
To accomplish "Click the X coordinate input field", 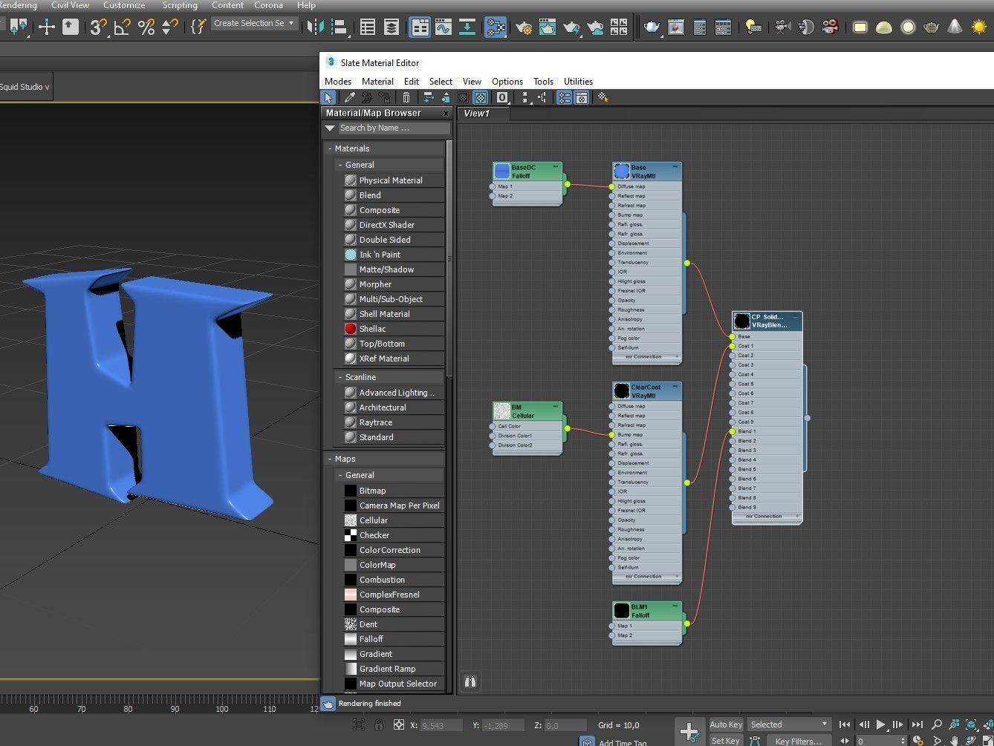I will [x=441, y=725].
